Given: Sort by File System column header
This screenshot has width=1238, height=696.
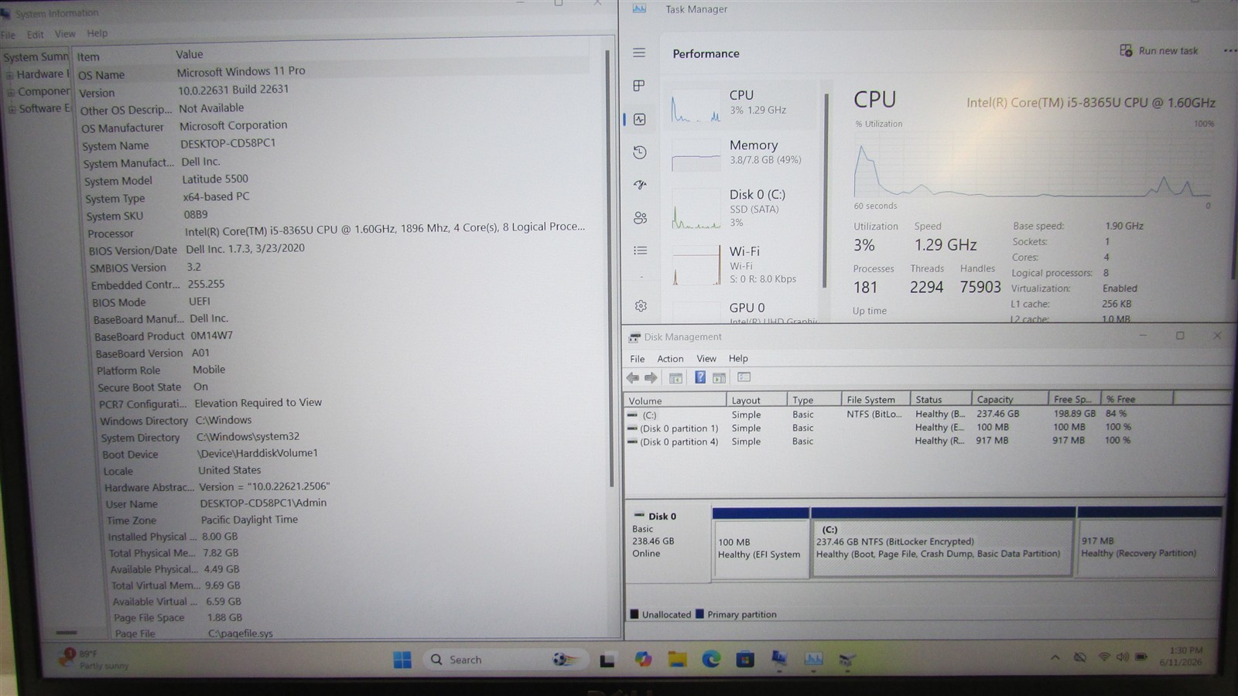Looking at the screenshot, I should (x=875, y=400).
